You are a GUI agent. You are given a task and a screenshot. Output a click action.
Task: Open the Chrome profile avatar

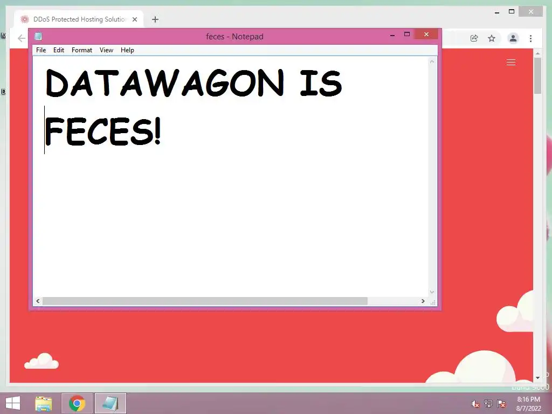click(513, 38)
